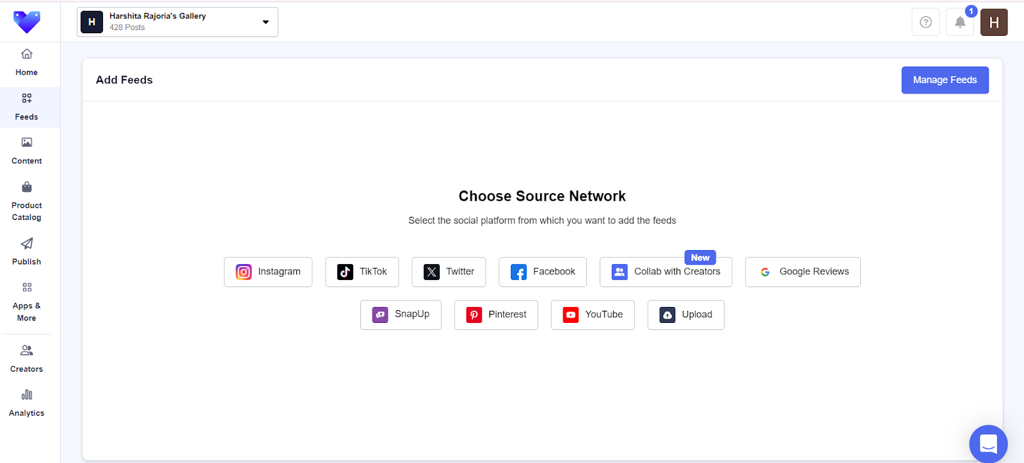The height and width of the screenshot is (463, 1024).
Task: Choose Pinterest as source network
Action: [x=496, y=315]
